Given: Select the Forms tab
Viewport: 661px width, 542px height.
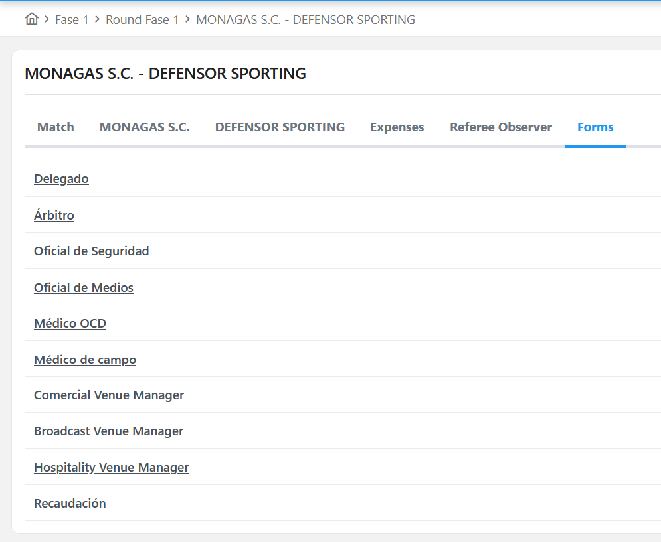Looking at the screenshot, I should click(595, 127).
